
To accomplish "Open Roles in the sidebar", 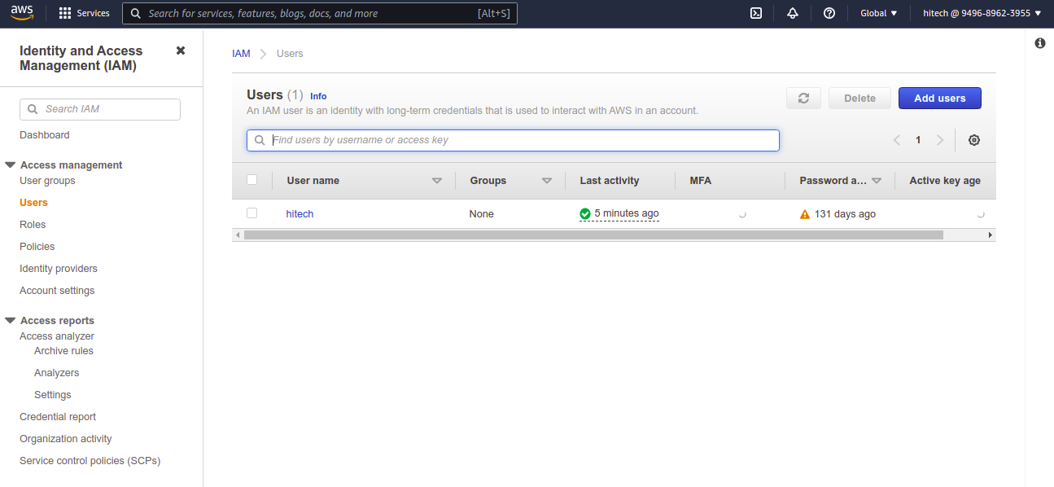I will 33,225.
